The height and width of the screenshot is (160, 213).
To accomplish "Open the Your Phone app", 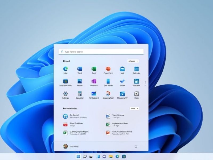I will click(108, 83).
